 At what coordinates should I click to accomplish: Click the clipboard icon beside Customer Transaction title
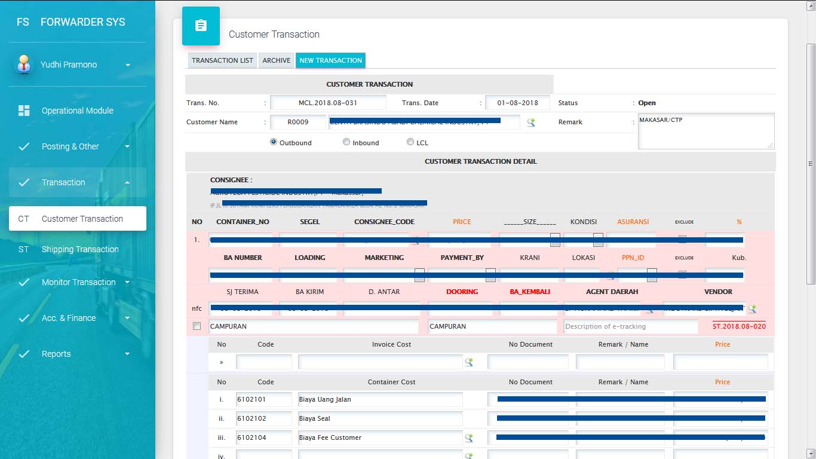pyautogui.click(x=201, y=26)
